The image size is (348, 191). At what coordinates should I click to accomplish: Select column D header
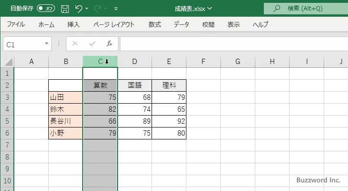point(134,62)
